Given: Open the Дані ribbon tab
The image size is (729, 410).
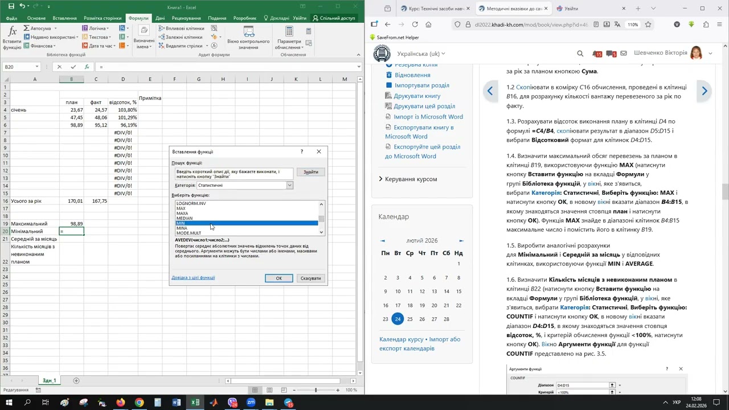Looking at the screenshot, I should pos(160,18).
